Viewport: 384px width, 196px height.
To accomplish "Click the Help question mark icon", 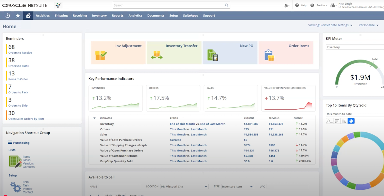I will pyautogui.click(x=297, y=5).
